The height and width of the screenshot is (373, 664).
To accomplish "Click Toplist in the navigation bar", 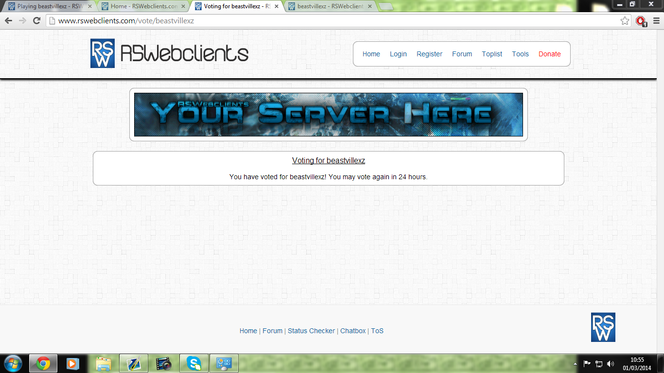I will tap(492, 54).
